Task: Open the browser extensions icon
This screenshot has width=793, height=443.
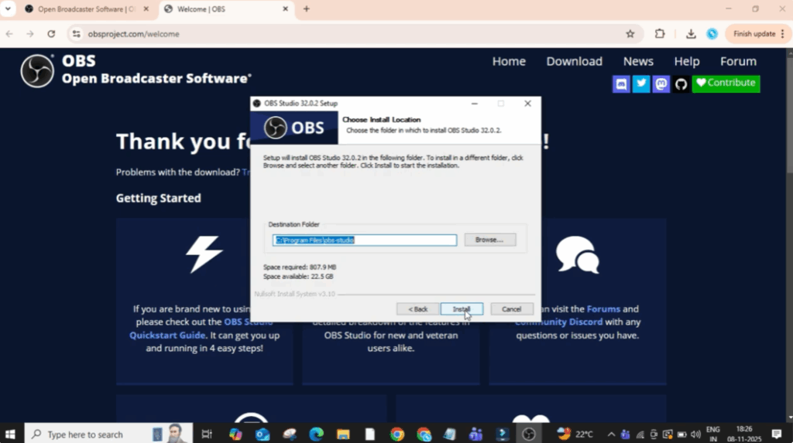Action: [x=660, y=34]
